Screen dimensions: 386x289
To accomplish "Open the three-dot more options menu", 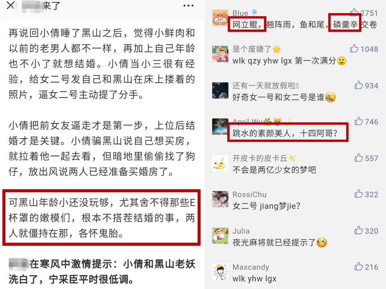I will pyautogui.click(x=188, y=6).
